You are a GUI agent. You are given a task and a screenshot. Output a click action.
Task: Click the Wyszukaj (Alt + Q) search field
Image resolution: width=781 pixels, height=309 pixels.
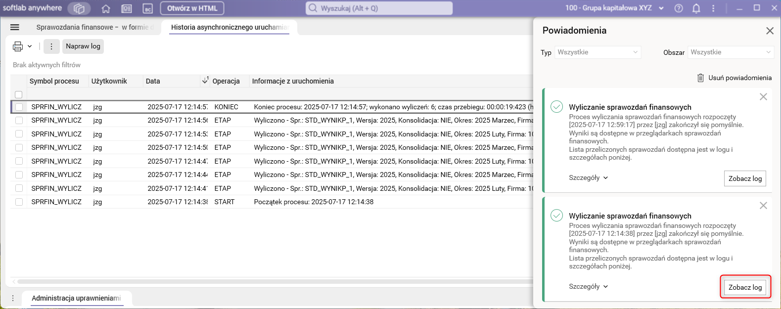pyautogui.click(x=379, y=8)
